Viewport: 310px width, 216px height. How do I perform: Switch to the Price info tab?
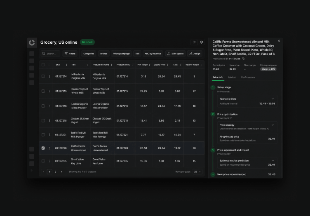218,77
